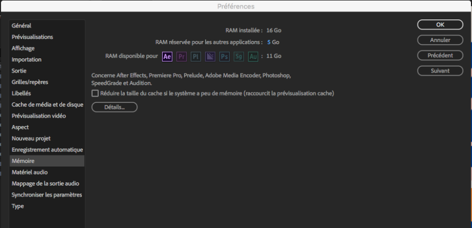Select Enregistrement automatique

[x=47, y=150]
